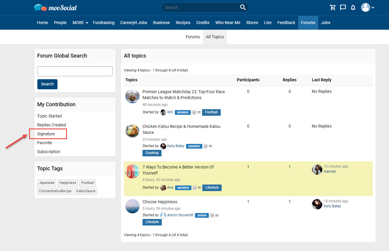Image resolution: width=389 pixels, height=251 pixels.
Task: Open the Business section
Action: click(x=161, y=23)
